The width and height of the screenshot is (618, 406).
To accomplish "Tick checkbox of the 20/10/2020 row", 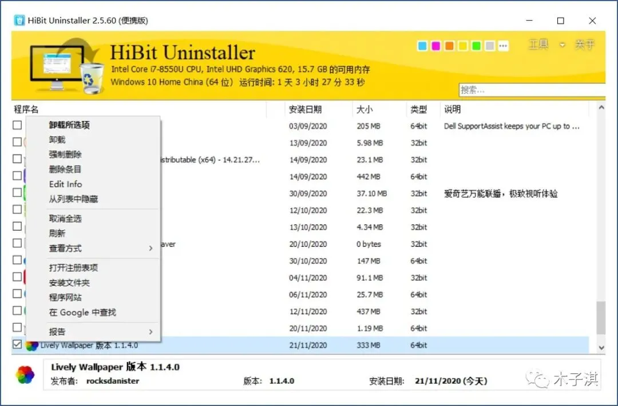I will point(17,243).
